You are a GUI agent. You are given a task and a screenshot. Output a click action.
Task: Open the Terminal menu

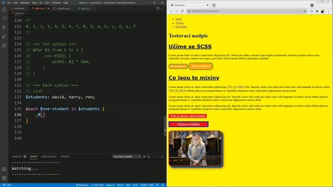click(x=56, y=3)
